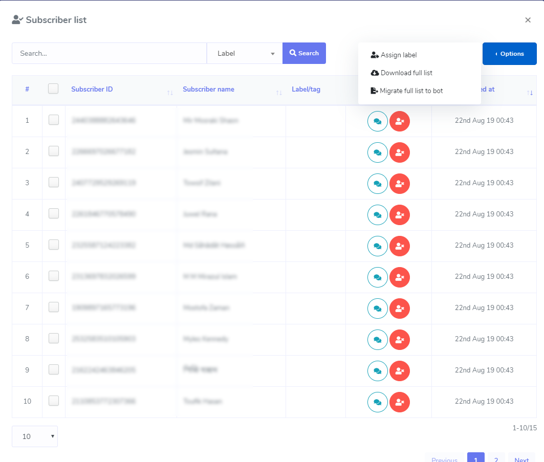Open the page size dropdown showing 10

pos(34,436)
